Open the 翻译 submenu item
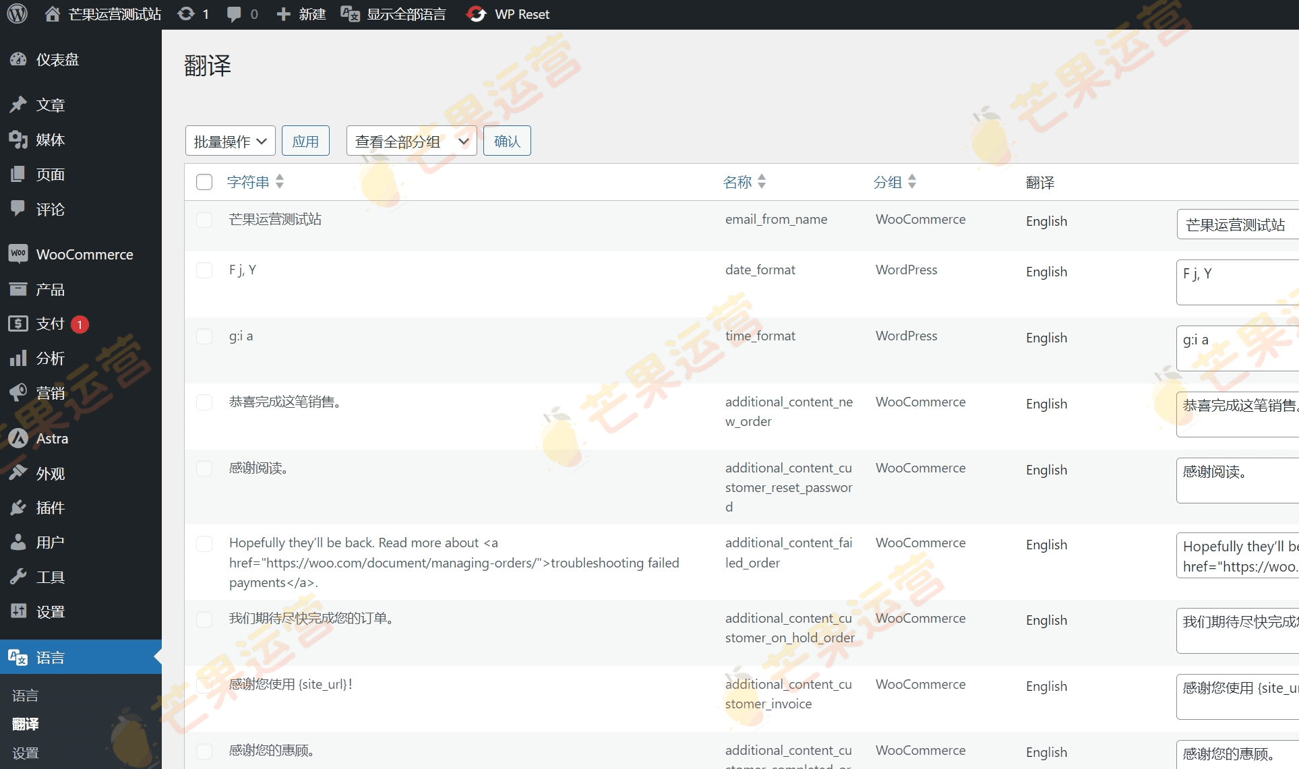This screenshot has height=769, width=1299. tap(26, 724)
